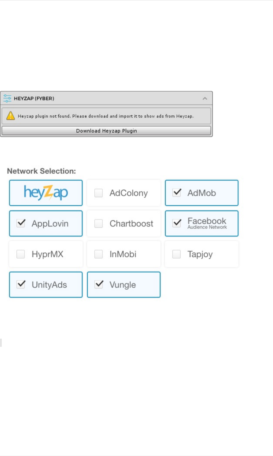Enable the AdColony checkbox
Image resolution: width=273 pixels, height=456 pixels.
tap(99, 193)
